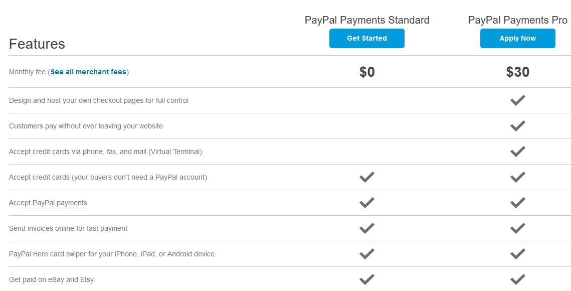Click Pro checkmark for eBay and Etsy row

[517, 279]
